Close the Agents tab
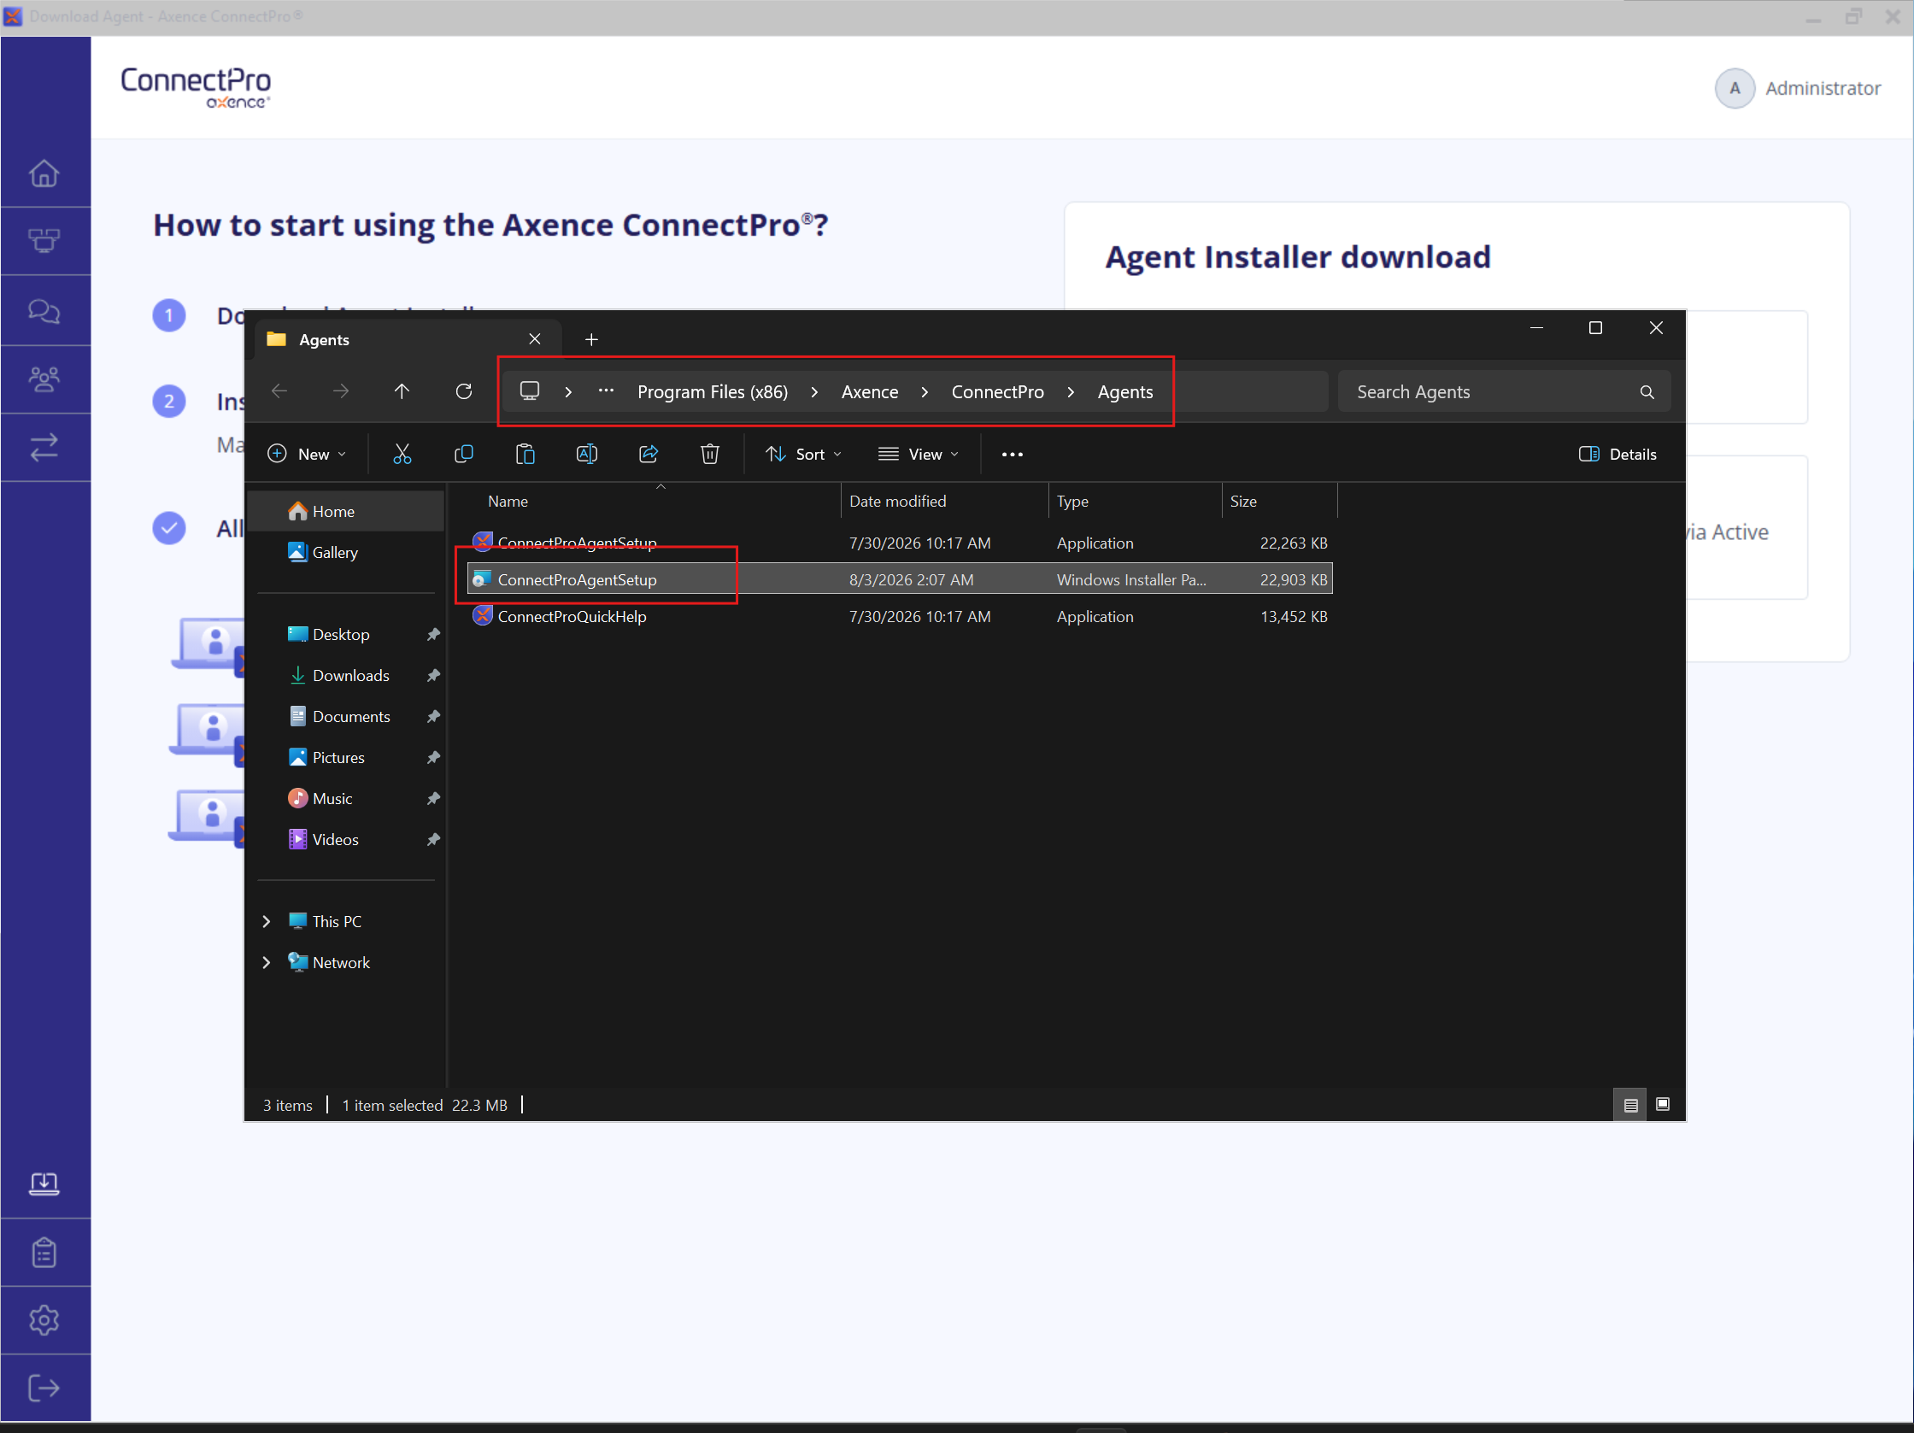The image size is (1914, 1433). (x=535, y=339)
